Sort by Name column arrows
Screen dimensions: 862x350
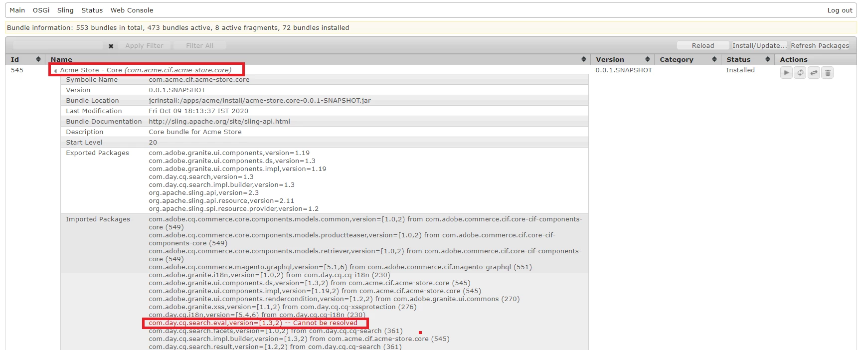coord(584,59)
